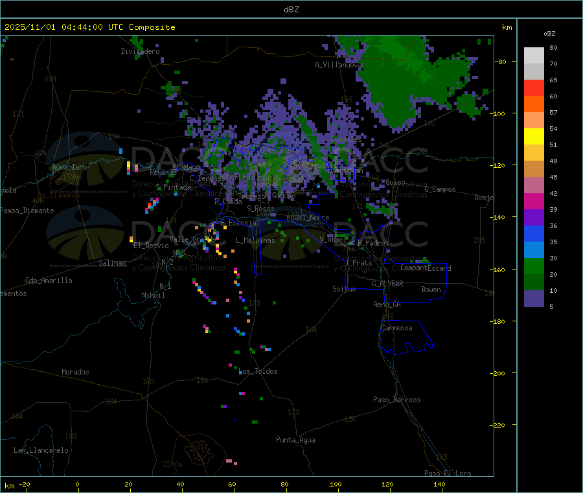Pick the 35 dBZ blue legend swatch
Screen dimensions: 583x493
[x=534, y=233]
